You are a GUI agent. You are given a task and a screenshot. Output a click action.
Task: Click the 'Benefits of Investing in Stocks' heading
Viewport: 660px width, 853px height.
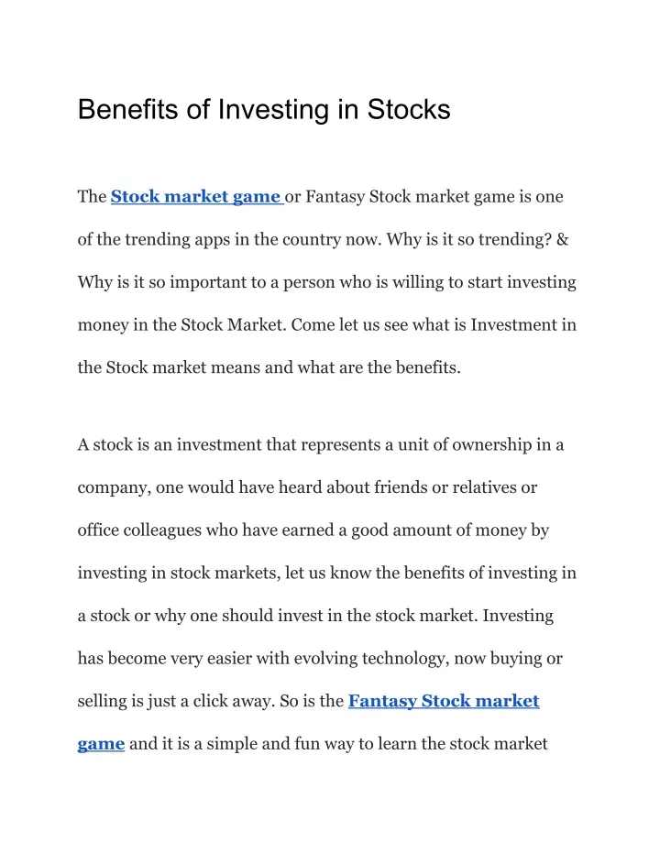264,109
